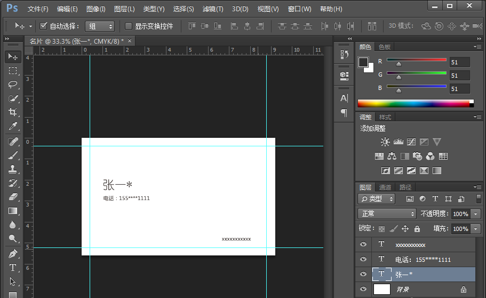486x298 pixels.
Task: Close the 名片 document tab
Action: tap(129, 41)
